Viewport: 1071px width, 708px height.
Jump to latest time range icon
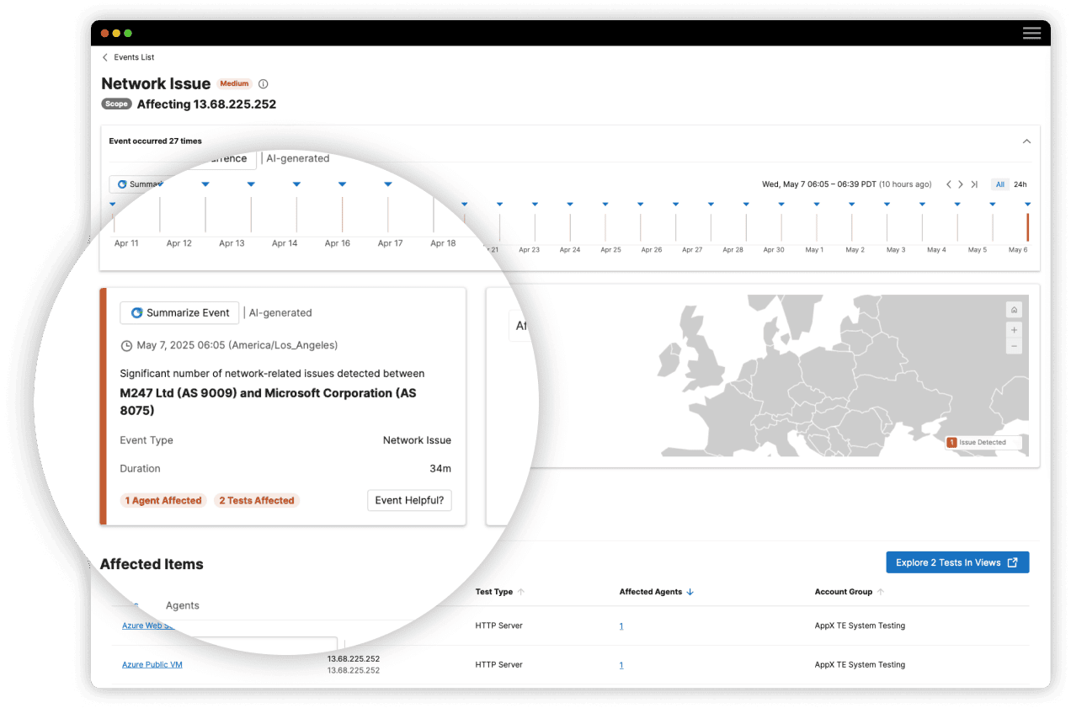point(974,184)
